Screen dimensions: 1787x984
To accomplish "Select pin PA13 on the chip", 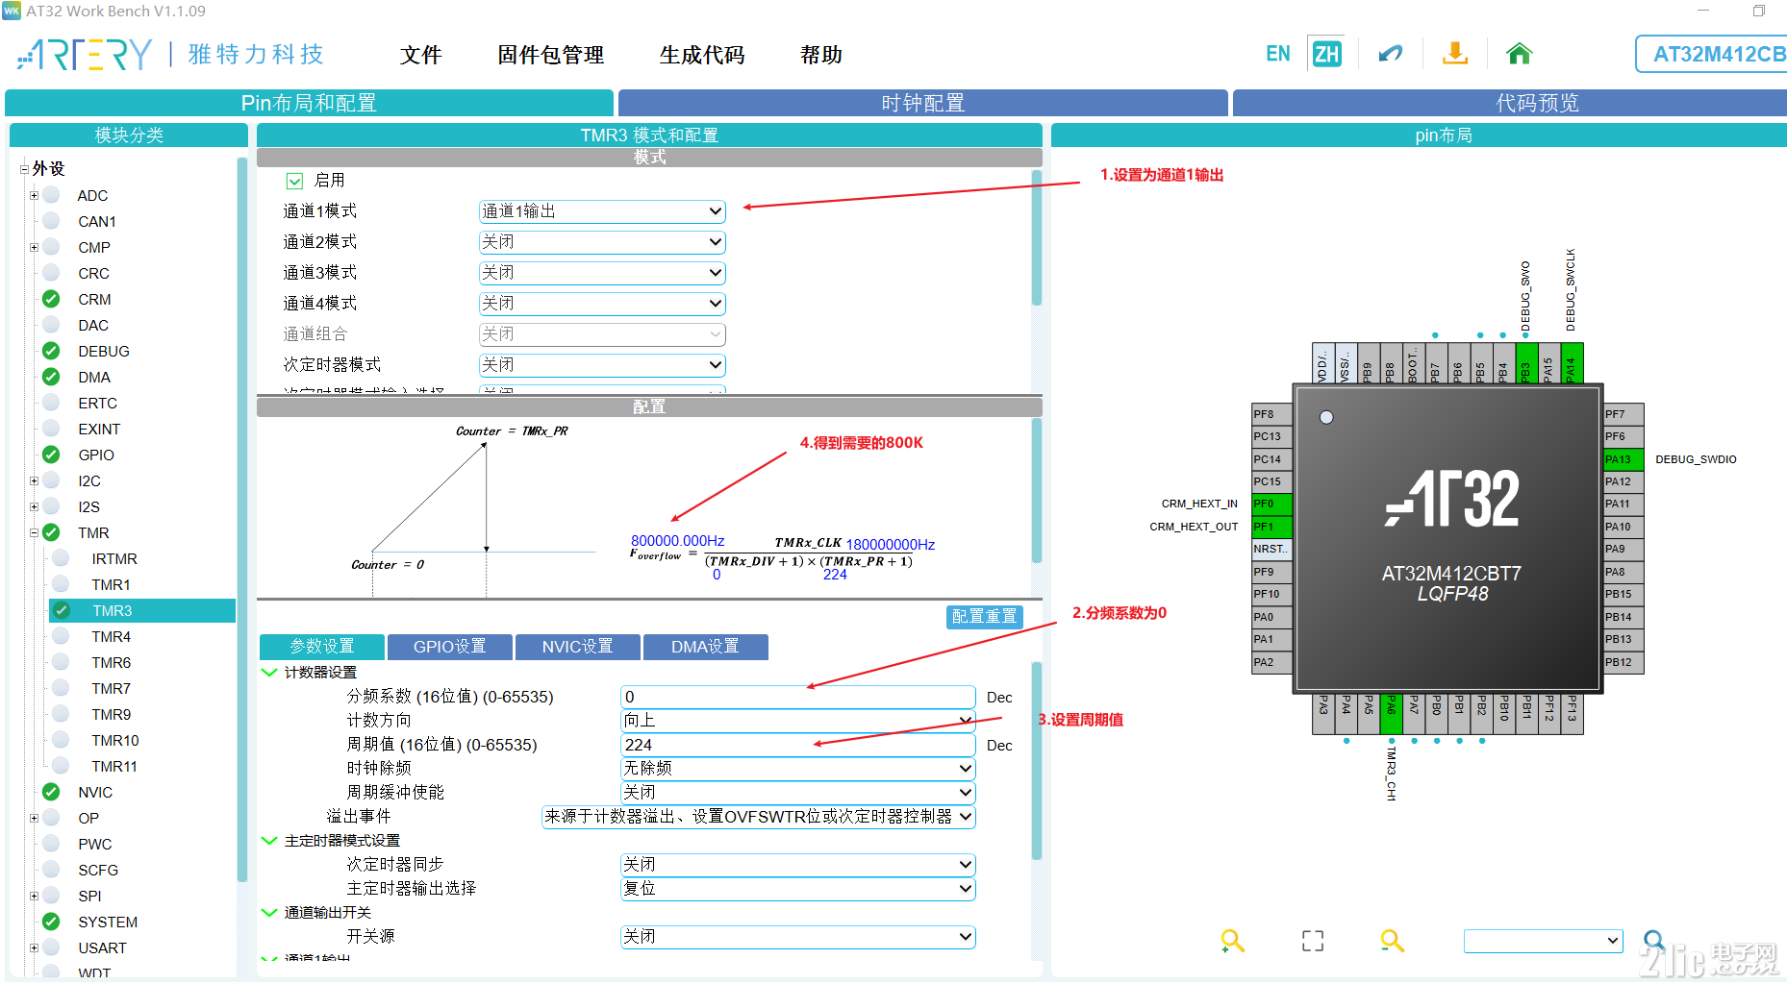I will tap(1623, 459).
